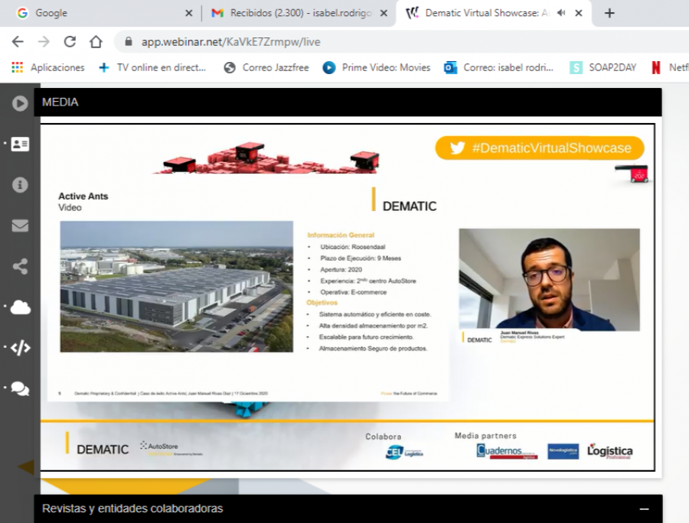Click the AutoStore logo in footer
The image size is (689, 523).
click(171, 448)
